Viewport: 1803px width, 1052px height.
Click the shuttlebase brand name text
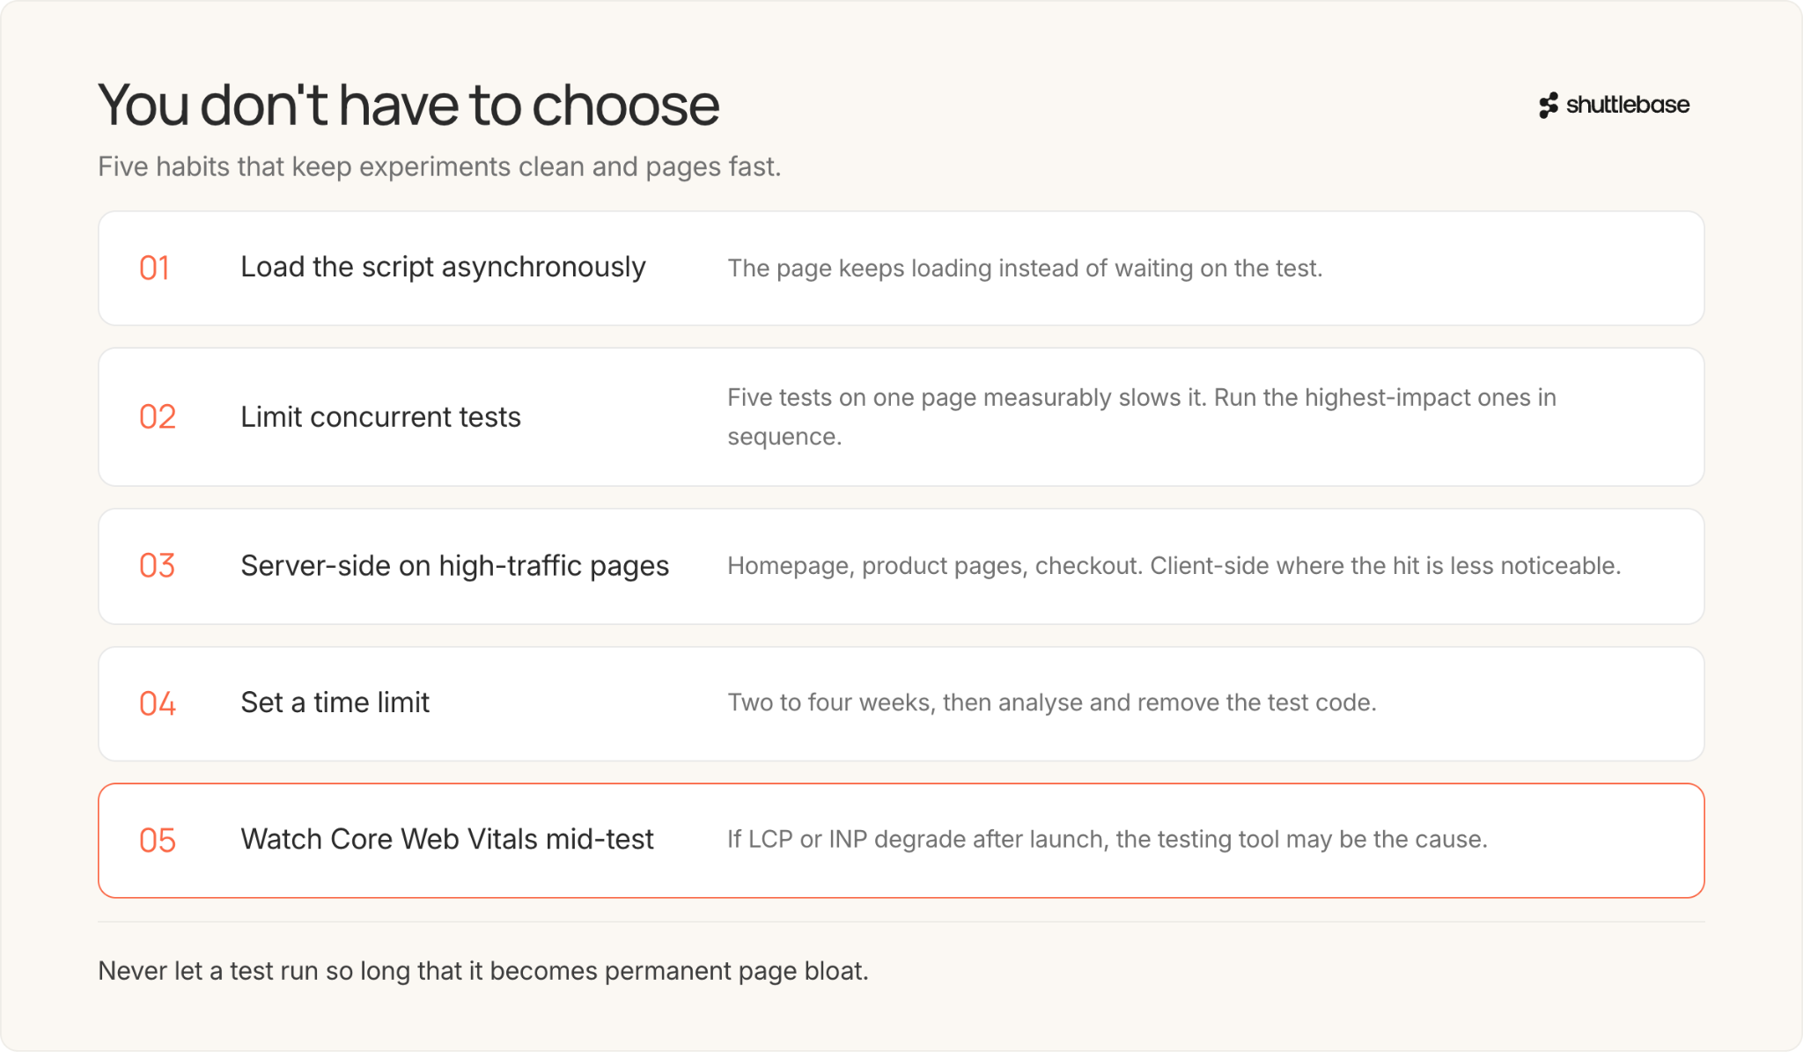click(1628, 105)
